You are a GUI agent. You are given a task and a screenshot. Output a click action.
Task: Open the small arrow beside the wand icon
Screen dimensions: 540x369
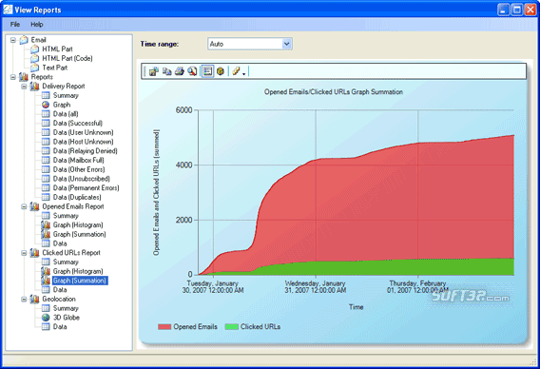pyautogui.click(x=243, y=73)
